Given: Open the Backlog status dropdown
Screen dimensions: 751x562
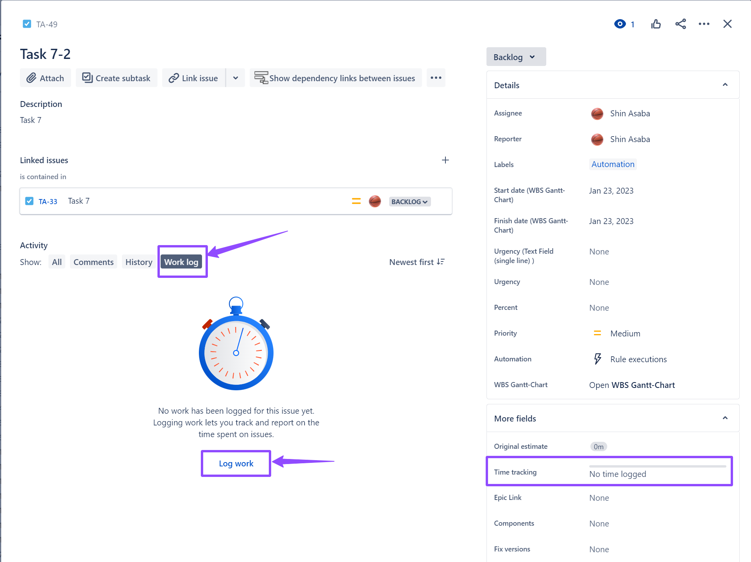Looking at the screenshot, I should pos(516,57).
